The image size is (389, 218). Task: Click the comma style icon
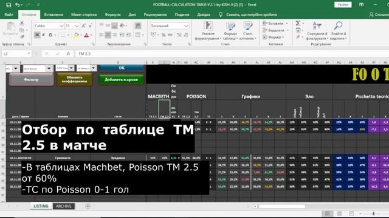pyautogui.click(x=170, y=35)
